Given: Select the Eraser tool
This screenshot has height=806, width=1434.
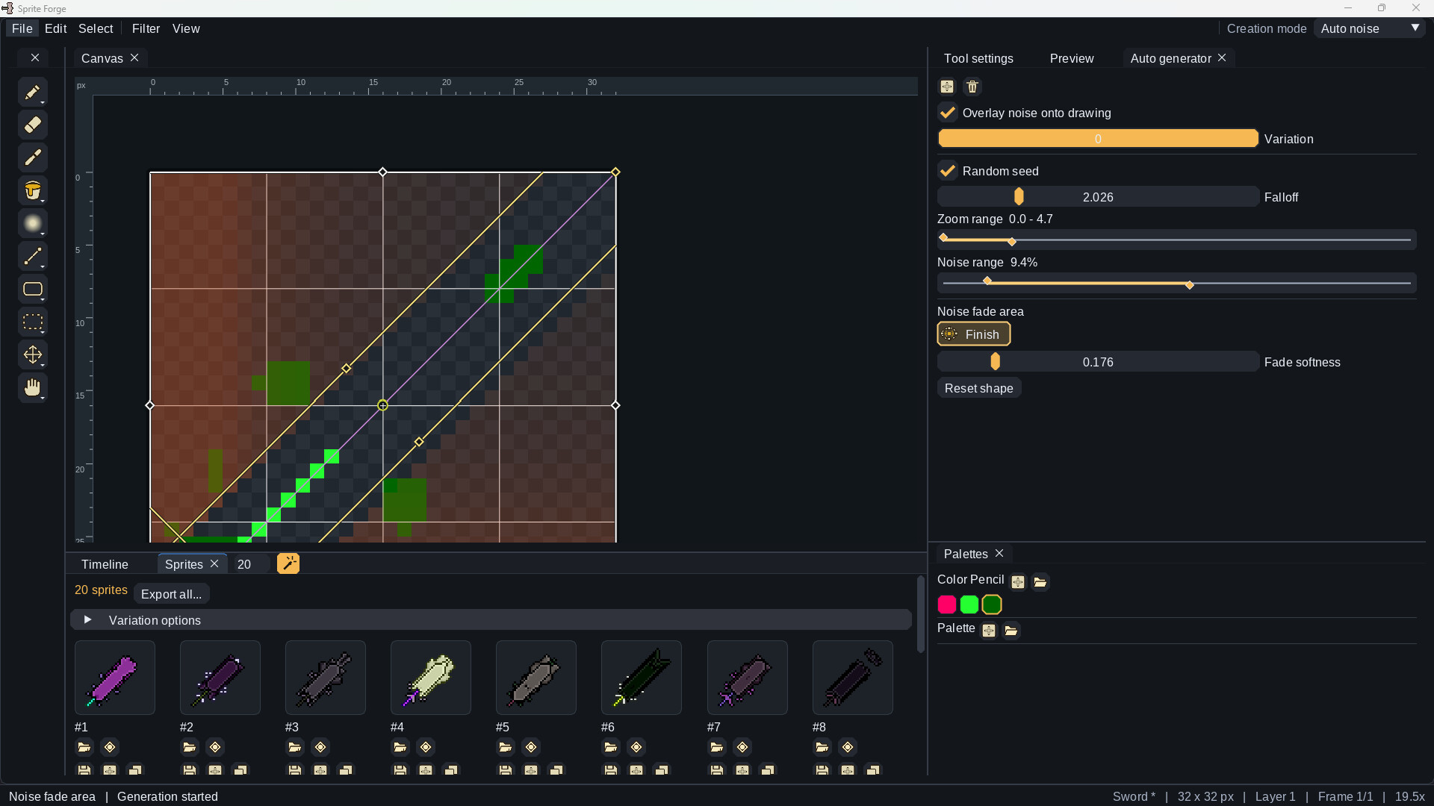Looking at the screenshot, I should [x=32, y=125].
